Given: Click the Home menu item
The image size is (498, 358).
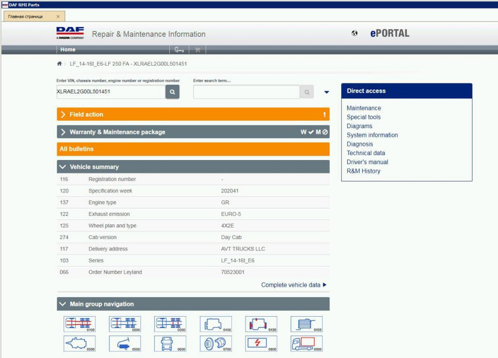Looking at the screenshot, I should click(x=68, y=50).
